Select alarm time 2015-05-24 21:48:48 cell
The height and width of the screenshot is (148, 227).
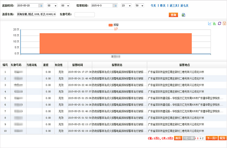point(80,79)
